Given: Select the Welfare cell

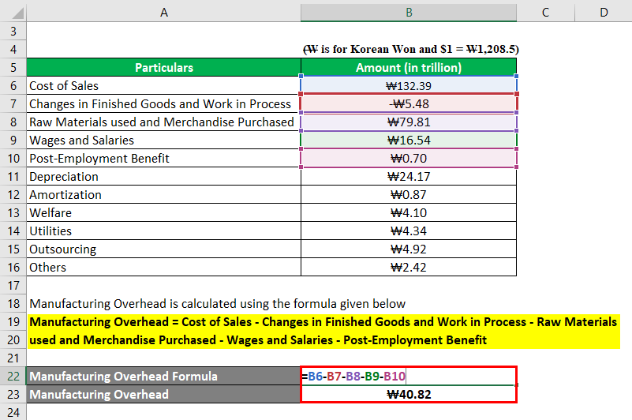Looking at the screenshot, I should (x=163, y=212).
